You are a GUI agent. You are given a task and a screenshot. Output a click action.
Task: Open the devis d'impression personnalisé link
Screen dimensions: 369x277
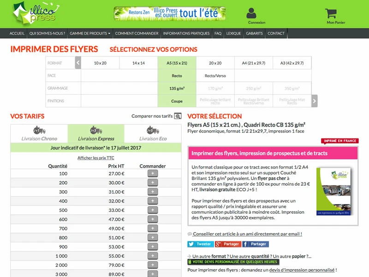click(302, 270)
